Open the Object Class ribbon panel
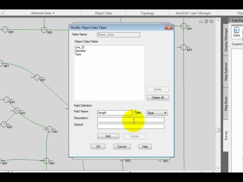Image resolution: width=243 pixels, height=182 pixels. point(103,13)
